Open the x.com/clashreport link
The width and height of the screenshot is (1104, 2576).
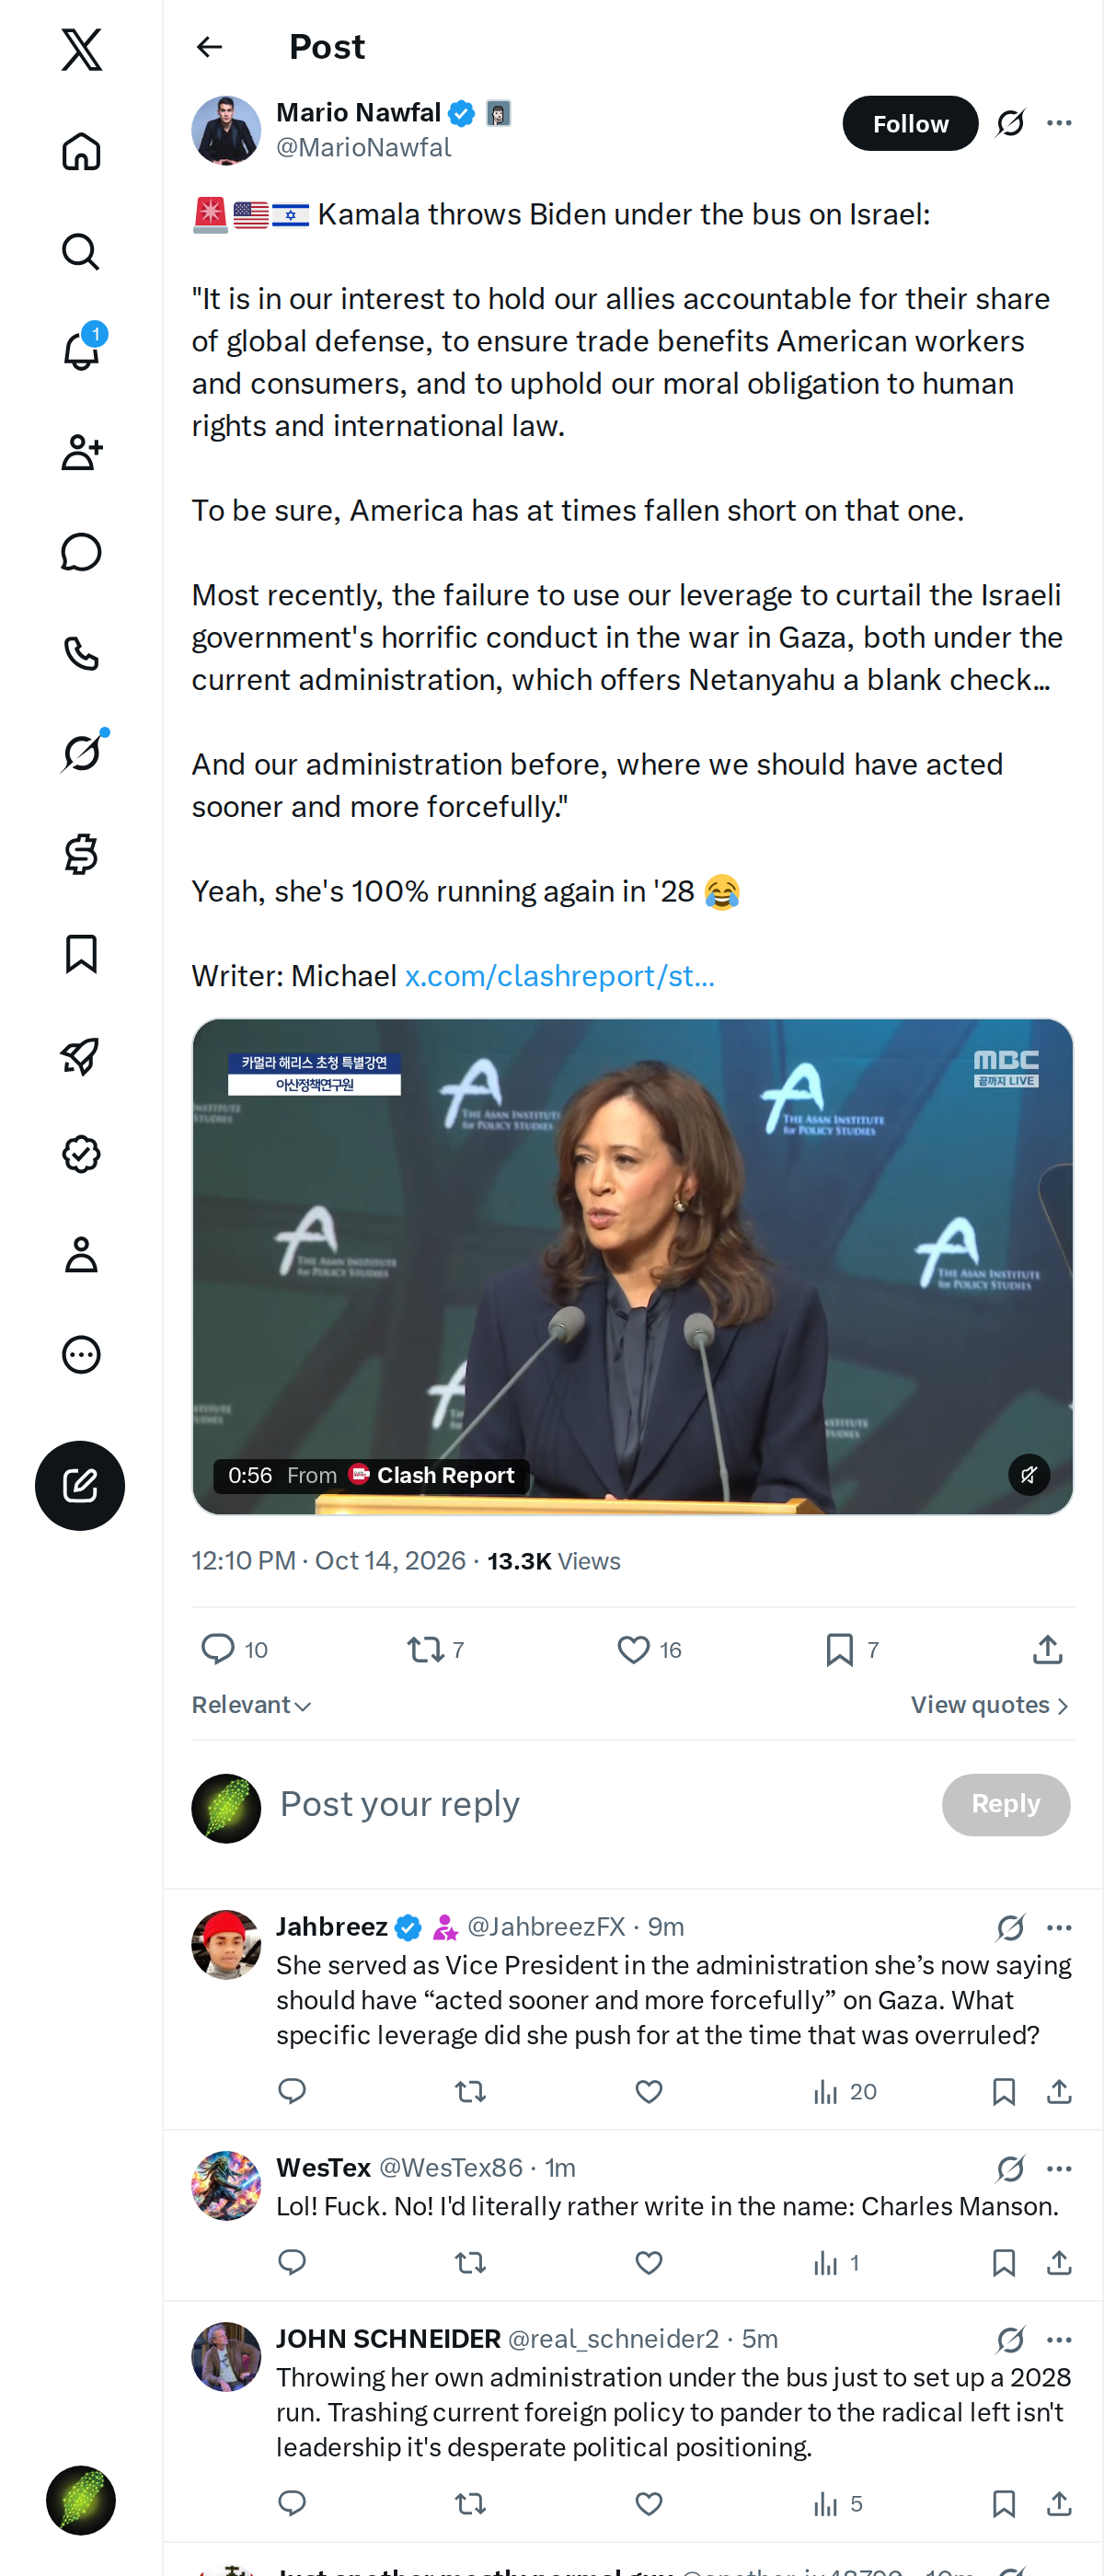click(x=560, y=976)
